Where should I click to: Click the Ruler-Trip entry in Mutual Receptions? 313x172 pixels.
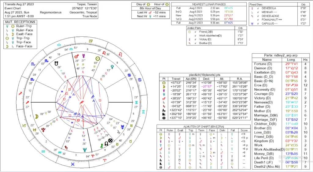pos(20,26)
